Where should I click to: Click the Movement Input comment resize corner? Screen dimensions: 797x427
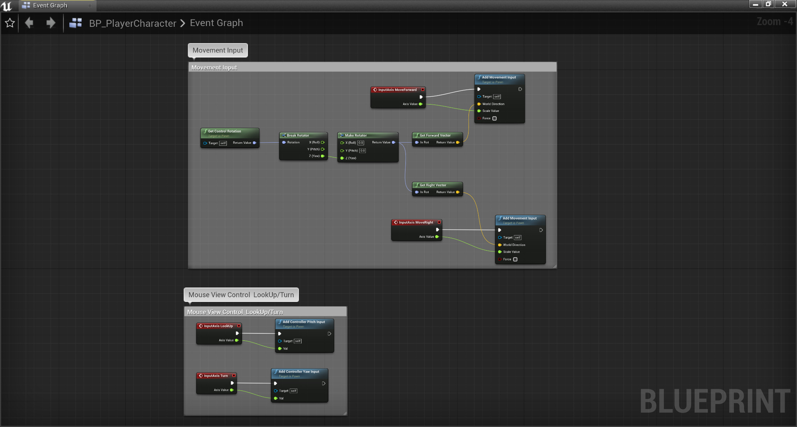pyautogui.click(x=555, y=266)
